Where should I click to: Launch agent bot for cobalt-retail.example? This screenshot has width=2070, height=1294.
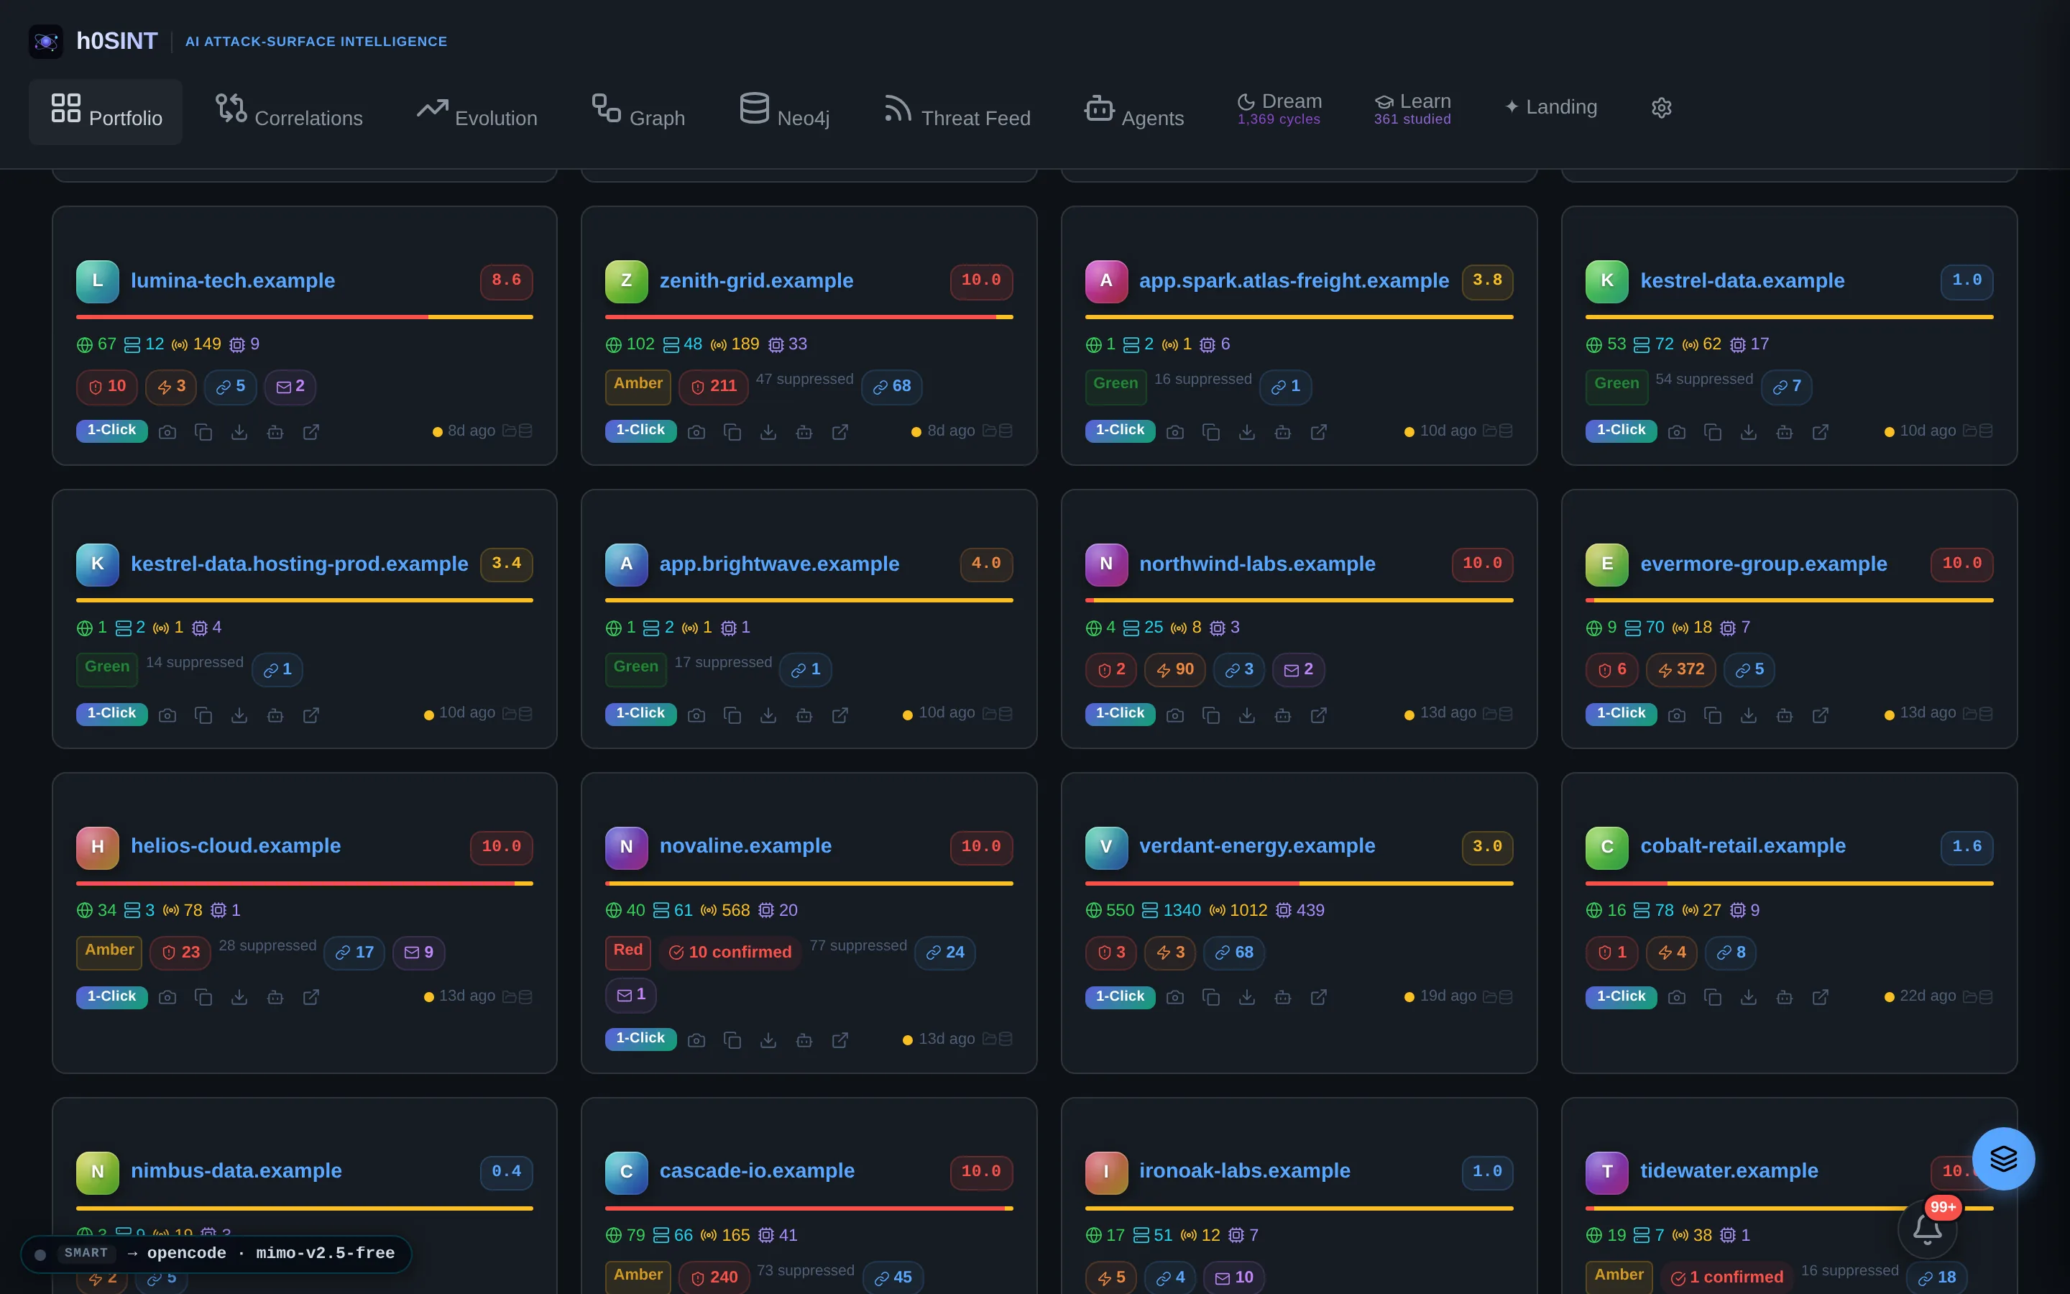pos(1785,997)
